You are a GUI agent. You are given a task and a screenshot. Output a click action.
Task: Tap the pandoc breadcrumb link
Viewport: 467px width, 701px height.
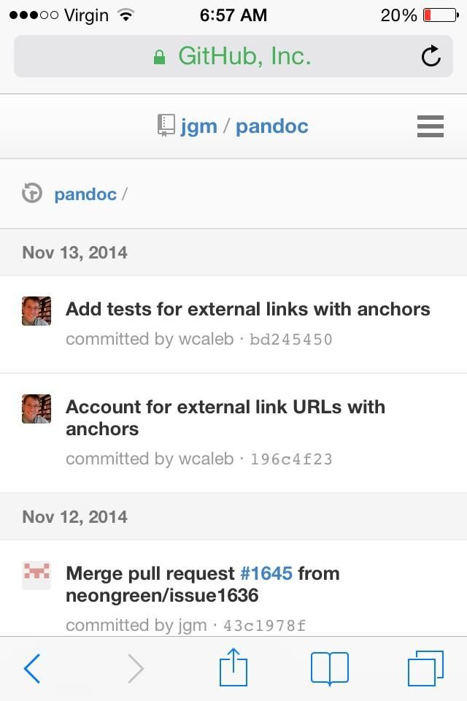tap(85, 194)
